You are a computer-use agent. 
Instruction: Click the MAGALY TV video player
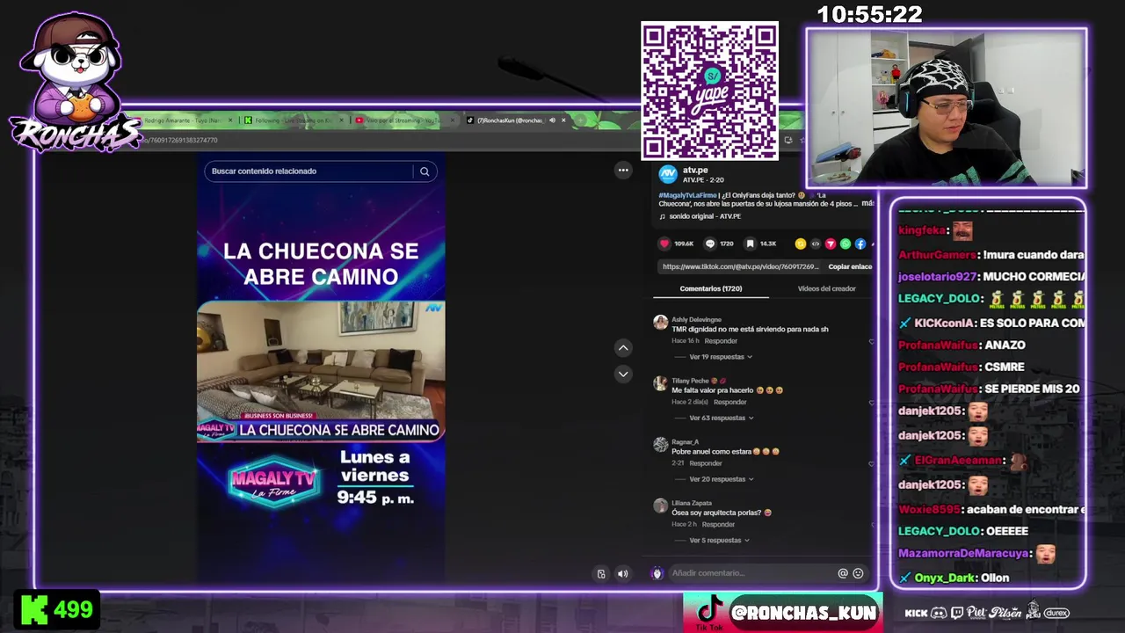[x=321, y=369]
